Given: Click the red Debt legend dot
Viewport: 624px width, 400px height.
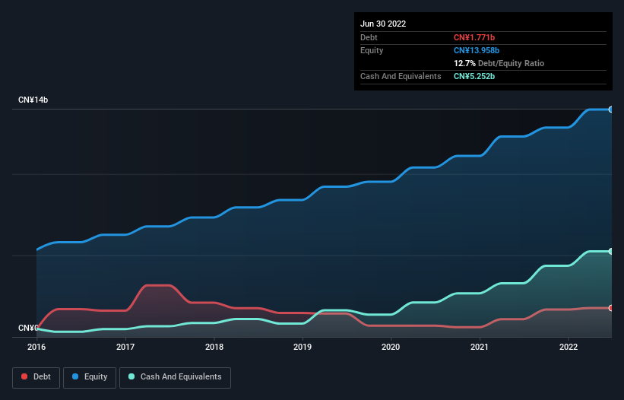Looking at the screenshot, I should coord(24,376).
